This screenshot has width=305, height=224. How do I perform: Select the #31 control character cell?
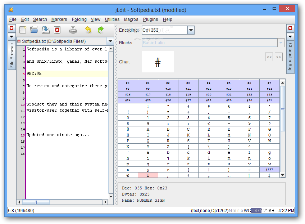click(269, 100)
